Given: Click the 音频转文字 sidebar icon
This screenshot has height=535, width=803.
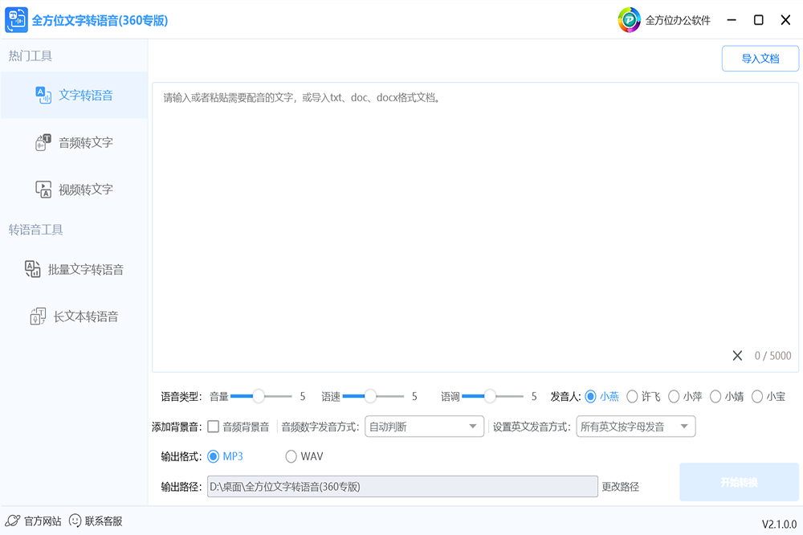Looking at the screenshot, I should pyautogui.click(x=43, y=142).
